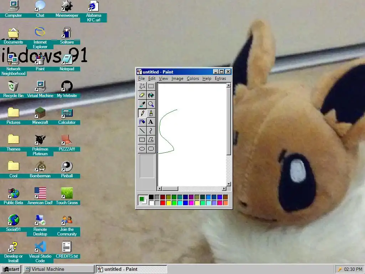Viewport: 365px width, 274px height.
Task: Choose the Curve tool in Paint
Action: coord(151,131)
